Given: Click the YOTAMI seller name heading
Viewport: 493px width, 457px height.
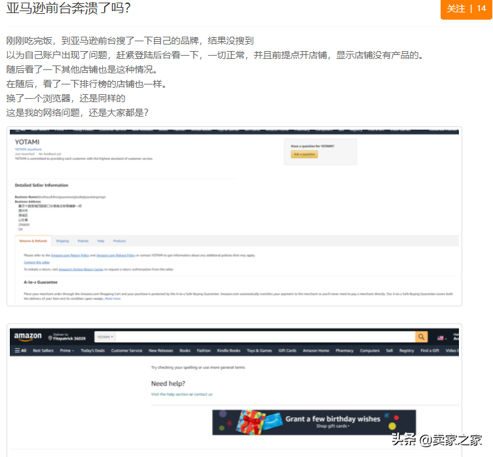Looking at the screenshot, I should [x=27, y=142].
